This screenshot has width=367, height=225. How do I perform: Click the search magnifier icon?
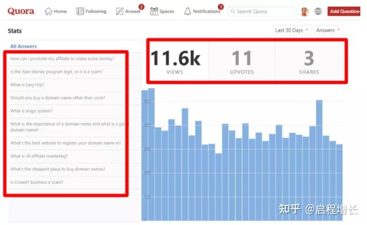[233, 11]
